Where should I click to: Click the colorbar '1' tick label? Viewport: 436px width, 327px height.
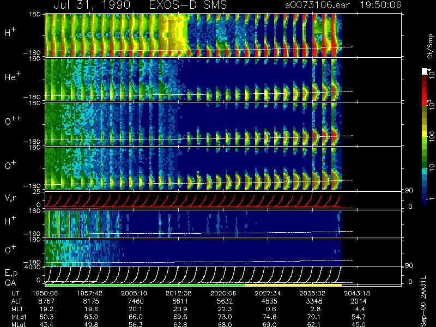pos(432,199)
